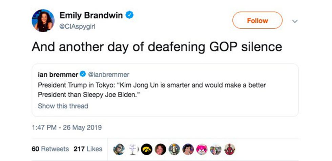Open Emily Brandwin's profile photo
The width and height of the screenshot is (332, 161).
pos(43,21)
